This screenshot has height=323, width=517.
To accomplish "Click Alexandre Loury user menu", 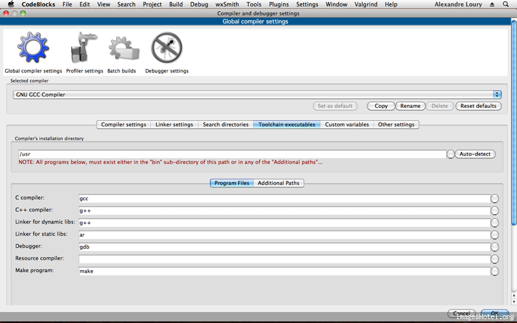I will point(458,5).
